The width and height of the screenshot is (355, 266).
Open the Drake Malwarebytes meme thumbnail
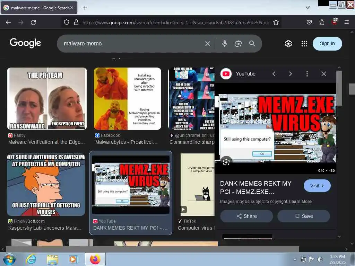click(128, 99)
